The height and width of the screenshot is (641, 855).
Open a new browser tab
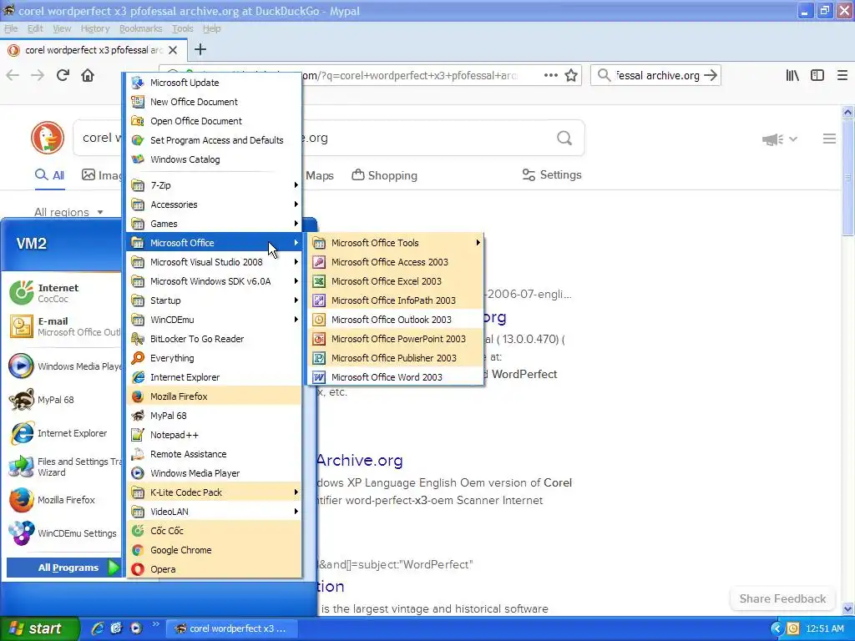coord(200,49)
